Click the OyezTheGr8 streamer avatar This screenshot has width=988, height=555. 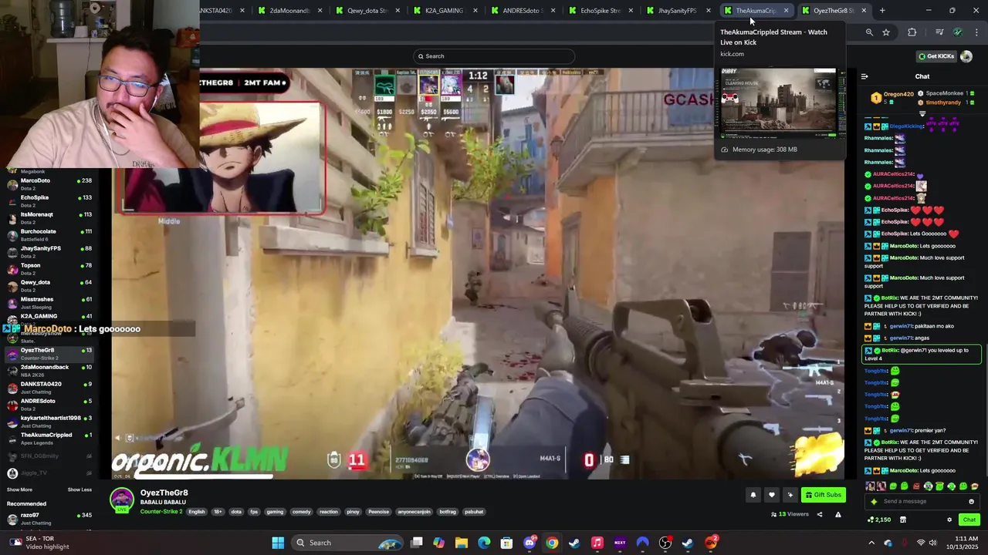coord(121,499)
